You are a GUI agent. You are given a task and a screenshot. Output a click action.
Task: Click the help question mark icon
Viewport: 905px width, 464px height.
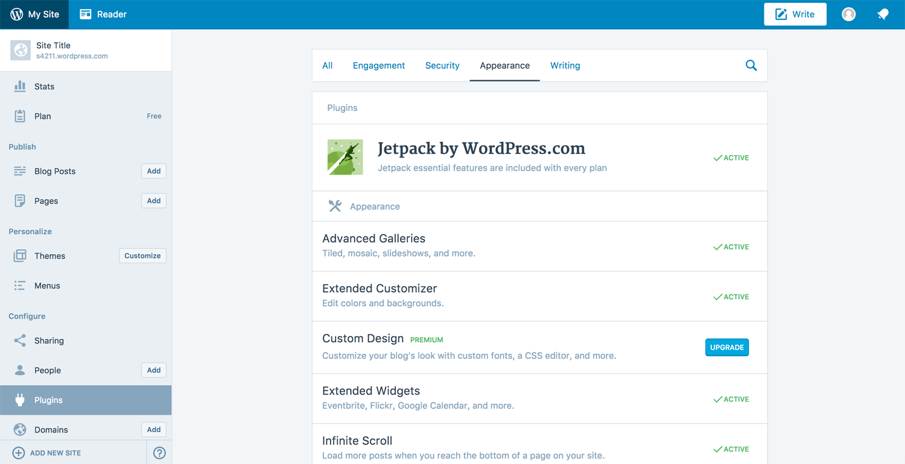(x=159, y=453)
